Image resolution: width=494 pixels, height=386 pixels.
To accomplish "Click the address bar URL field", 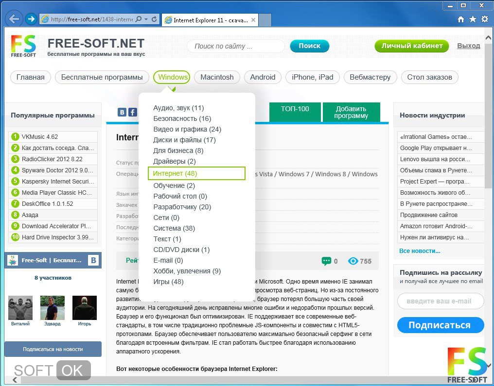I will point(92,19).
